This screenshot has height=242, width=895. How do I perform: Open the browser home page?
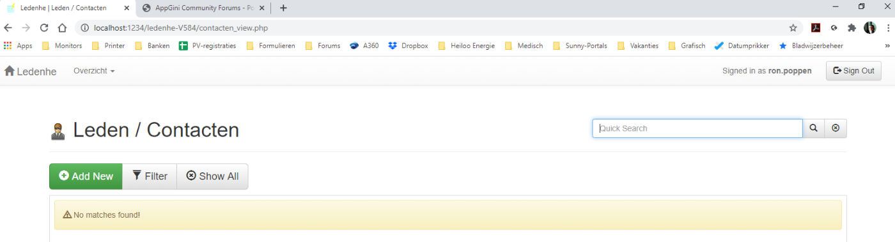62,27
